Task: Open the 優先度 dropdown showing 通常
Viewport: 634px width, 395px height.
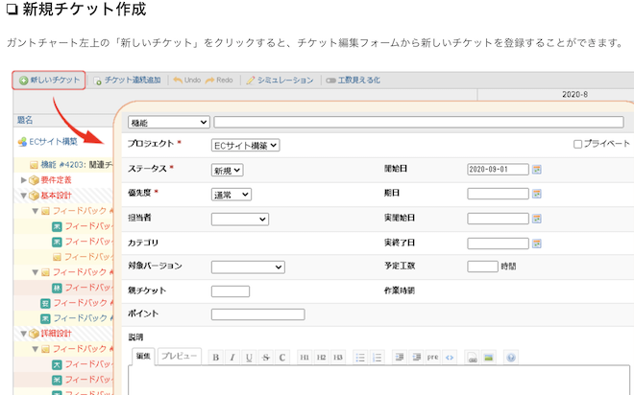Action: coord(232,195)
